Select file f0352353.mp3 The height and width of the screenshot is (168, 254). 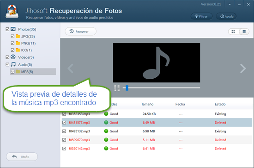(79, 114)
